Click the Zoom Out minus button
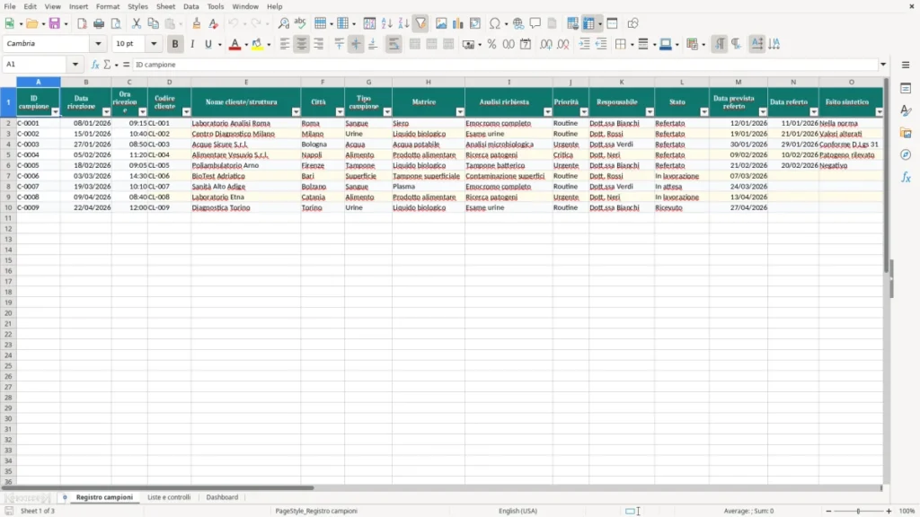 [828, 511]
